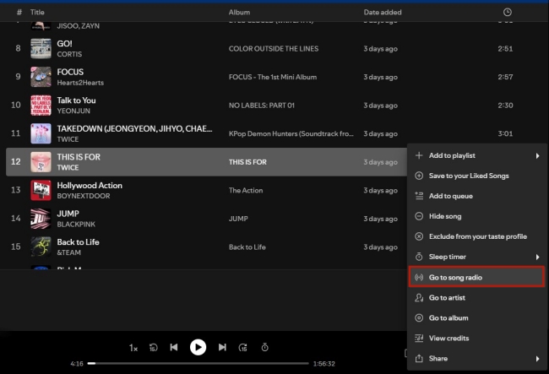Select Save to your Liked Songs
Viewport: 549px width, 374px height.
coord(477,176)
